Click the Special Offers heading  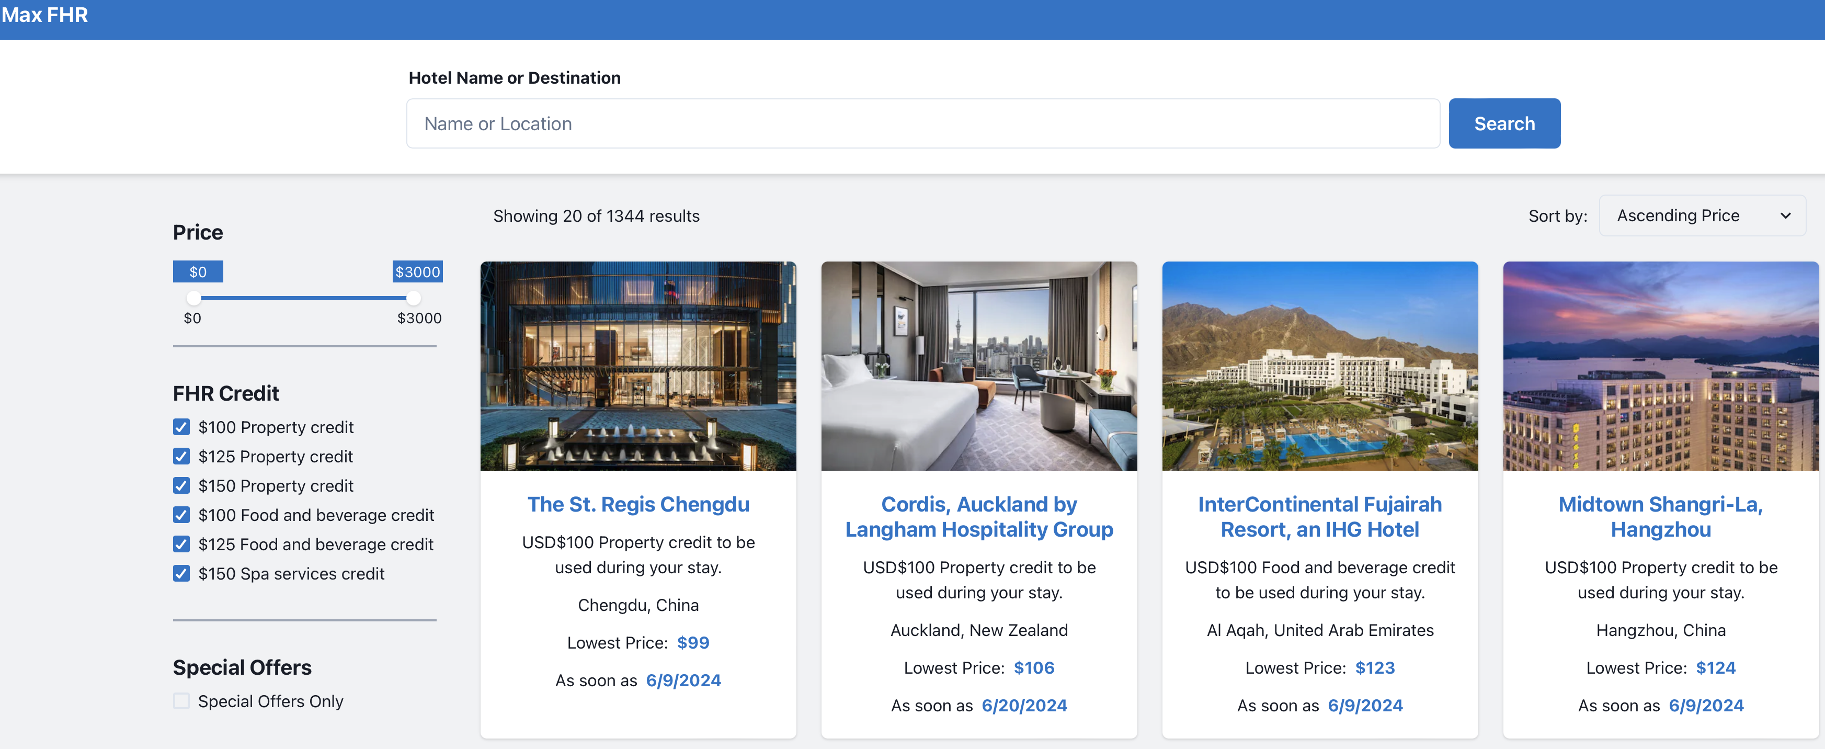[x=242, y=667]
